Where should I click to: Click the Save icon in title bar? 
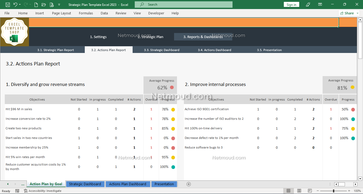(x=8, y=5)
